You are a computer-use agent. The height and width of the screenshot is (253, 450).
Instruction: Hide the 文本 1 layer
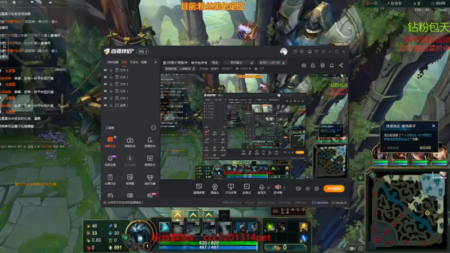coord(105,91)
